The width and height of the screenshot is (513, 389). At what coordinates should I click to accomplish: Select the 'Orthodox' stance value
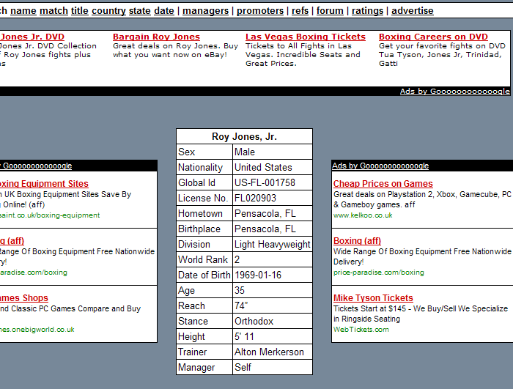pyautogui.click(x=254, y=321)
